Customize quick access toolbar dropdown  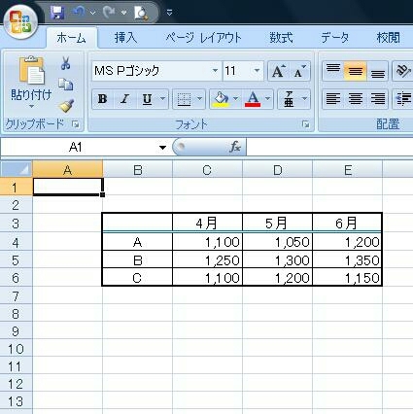point(169,13)
